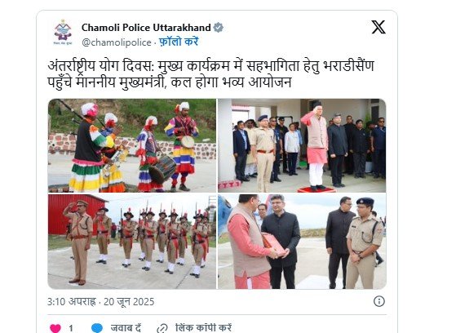Click जवाब दें reply button
The height and width of the screenshot is (333, 456).
[x=126, y=328]
